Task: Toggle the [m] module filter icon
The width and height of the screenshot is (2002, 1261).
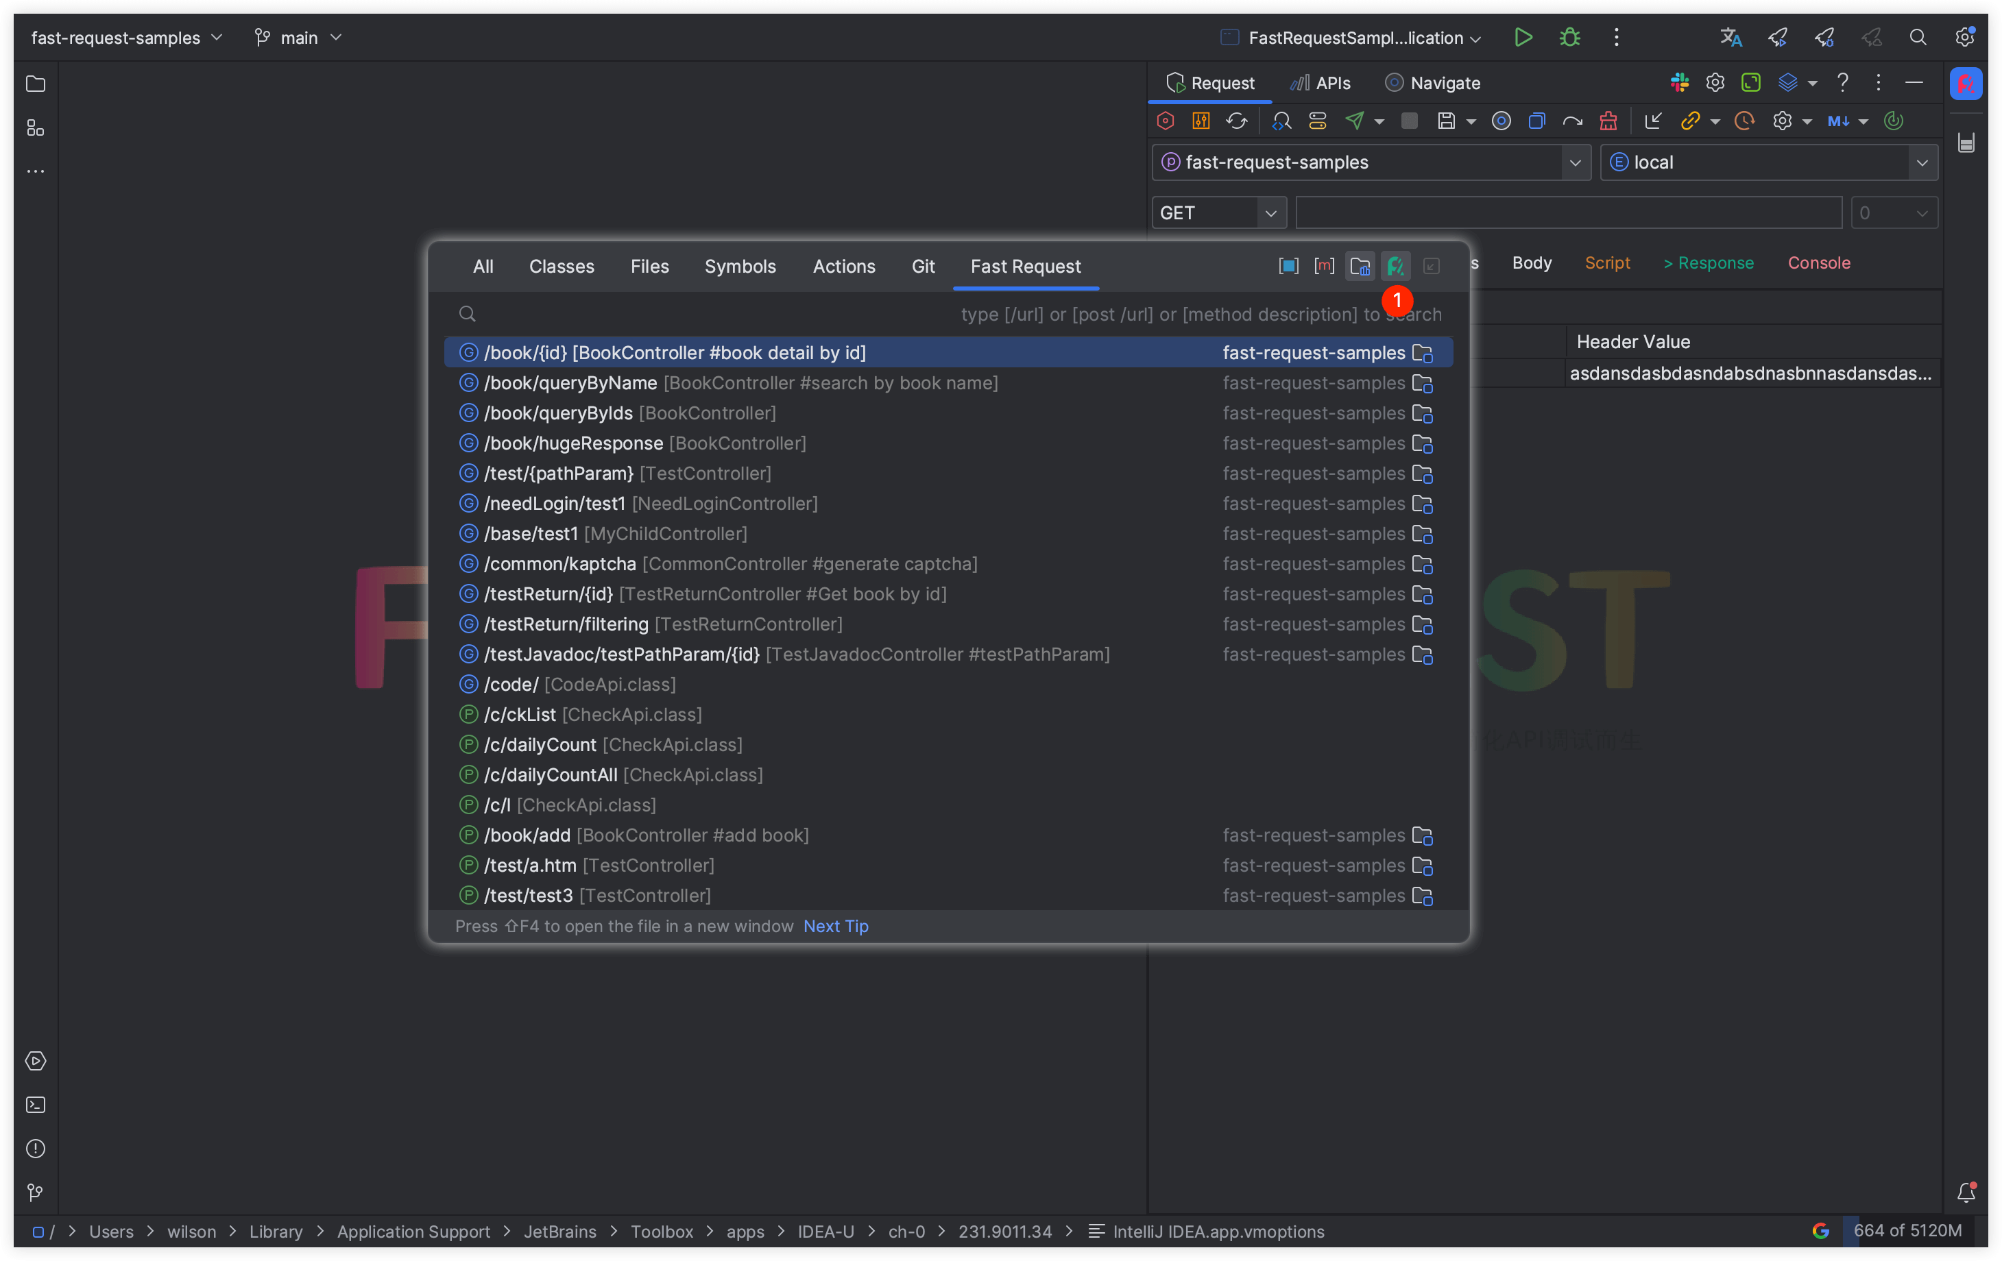Action: (1323, 266)
